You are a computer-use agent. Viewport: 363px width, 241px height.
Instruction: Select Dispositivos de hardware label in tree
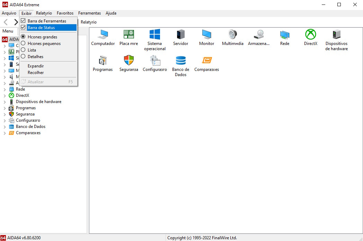point(39,102)
